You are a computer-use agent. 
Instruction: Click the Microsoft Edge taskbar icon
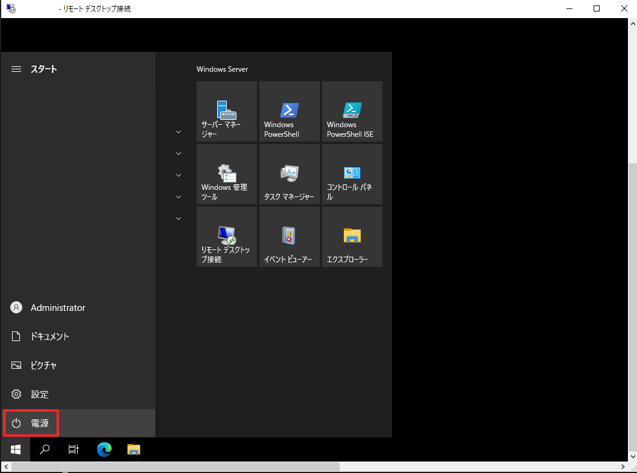pyautogui.click(x=104, y=450)
